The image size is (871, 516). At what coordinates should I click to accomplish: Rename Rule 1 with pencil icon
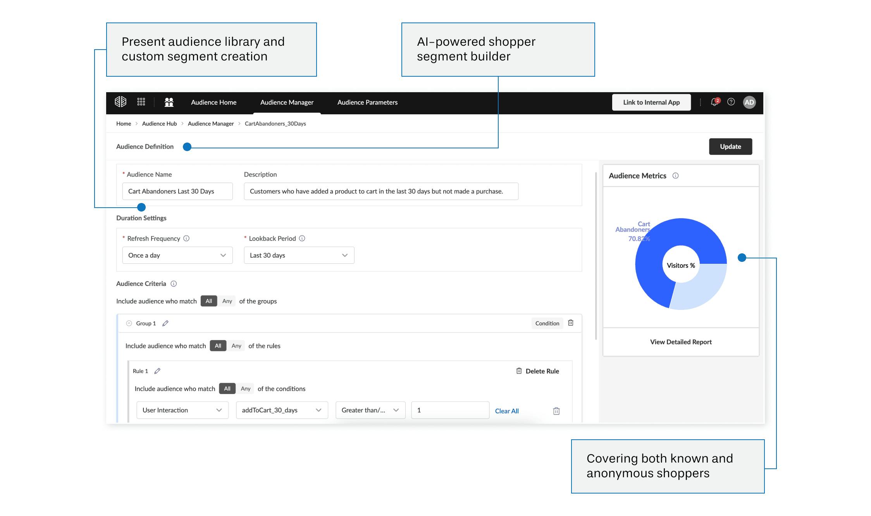(157, 371)
